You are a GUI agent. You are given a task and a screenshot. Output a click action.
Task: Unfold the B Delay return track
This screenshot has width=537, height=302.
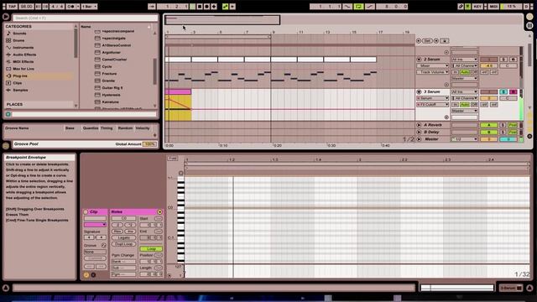coord(419,133)
